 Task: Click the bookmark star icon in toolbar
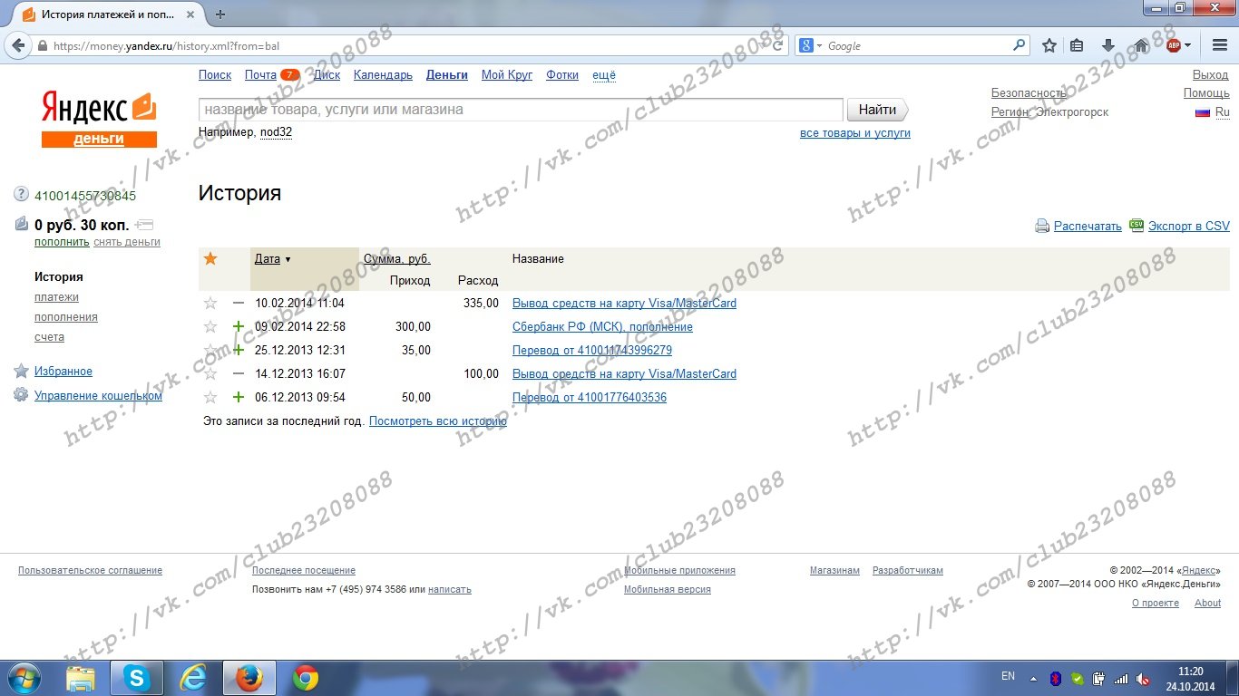click(x=1049, y=45)
